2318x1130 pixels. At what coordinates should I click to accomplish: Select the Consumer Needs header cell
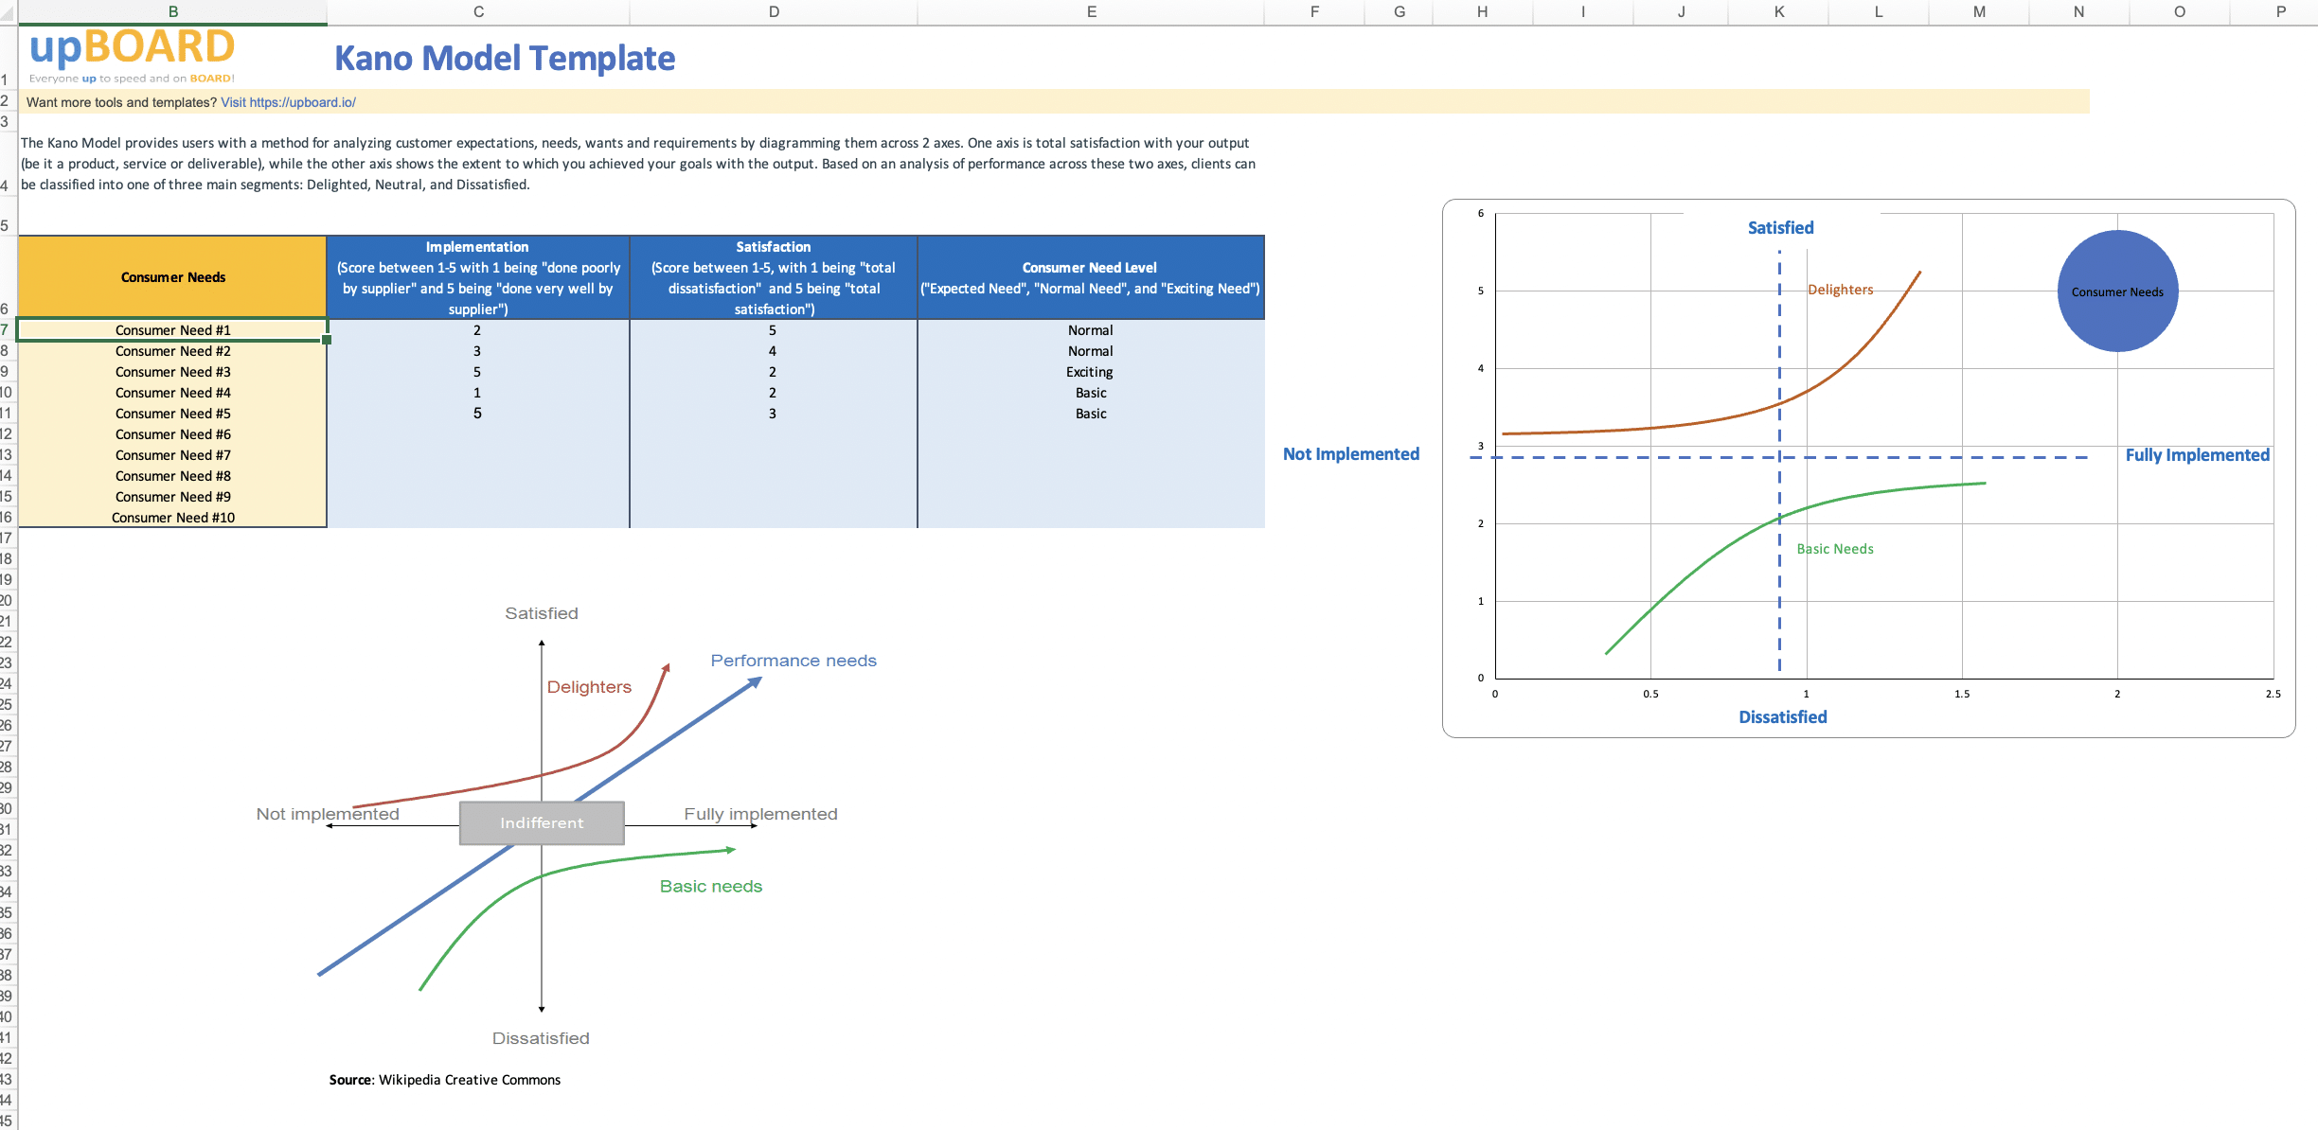pyautogui.click(x=172, y=277)
